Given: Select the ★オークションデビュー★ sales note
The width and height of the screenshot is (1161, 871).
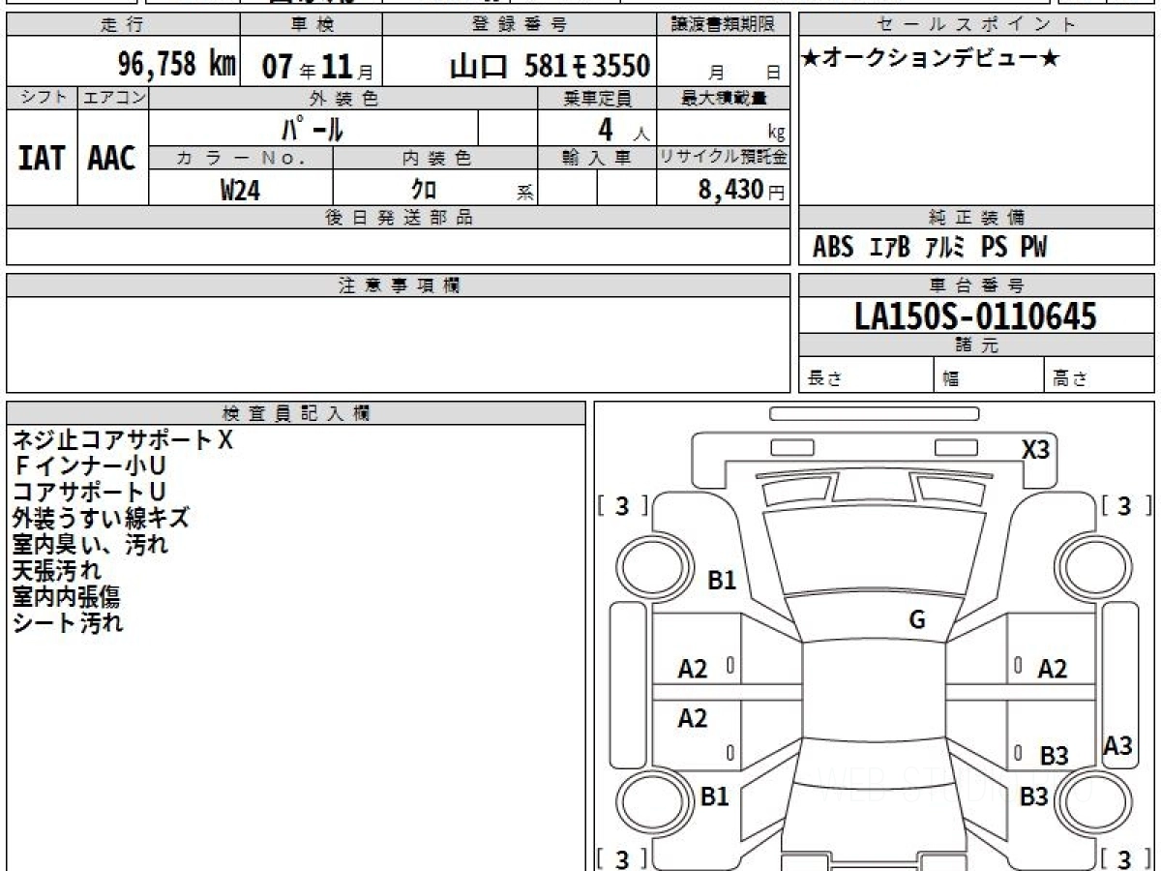Looking at the screenshot, I should point(931,59).
